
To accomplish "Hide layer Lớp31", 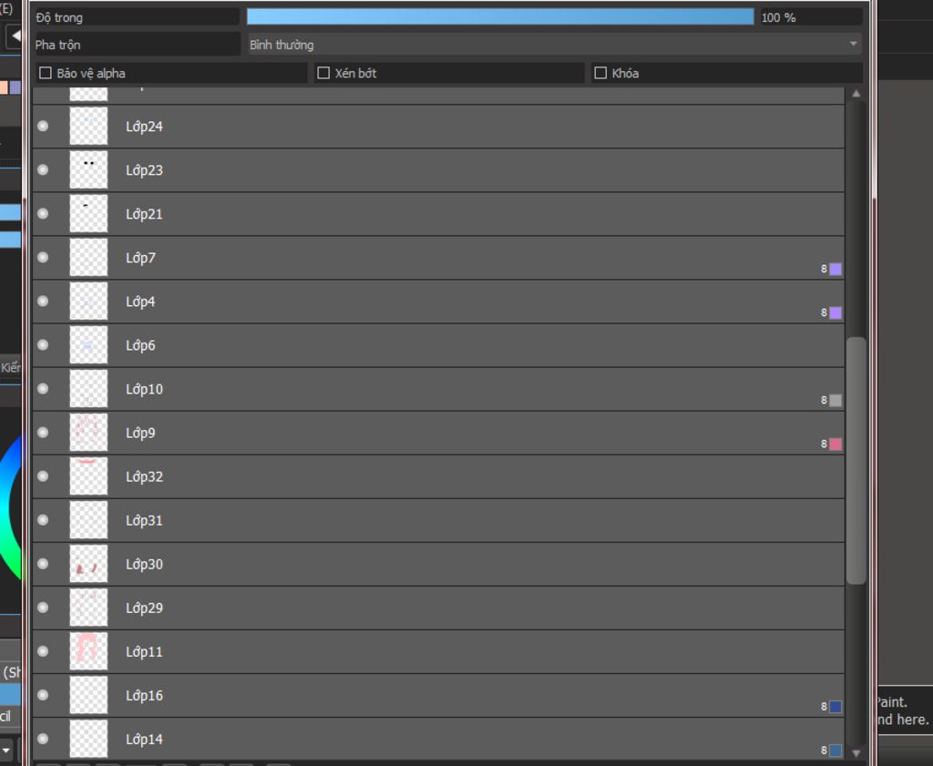I will point(43,520).
